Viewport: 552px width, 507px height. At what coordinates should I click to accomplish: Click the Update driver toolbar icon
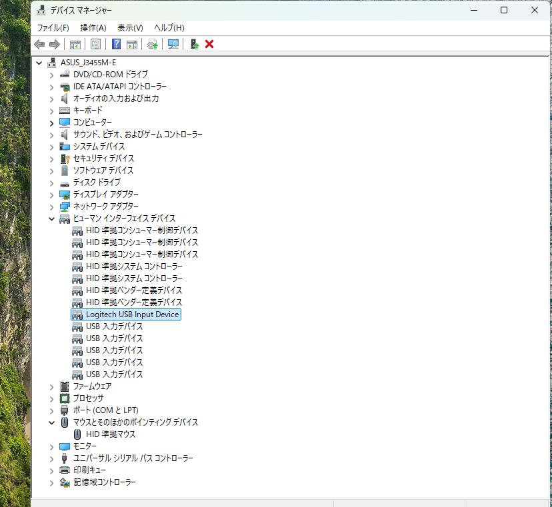coord(153,45)
